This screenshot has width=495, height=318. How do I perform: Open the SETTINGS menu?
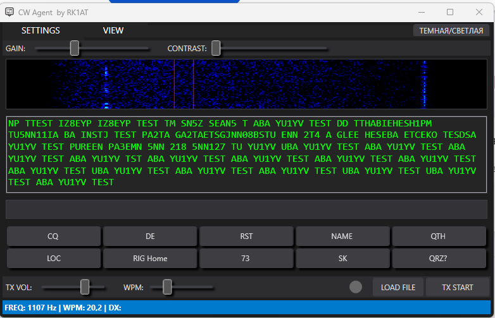click(41, 30)
